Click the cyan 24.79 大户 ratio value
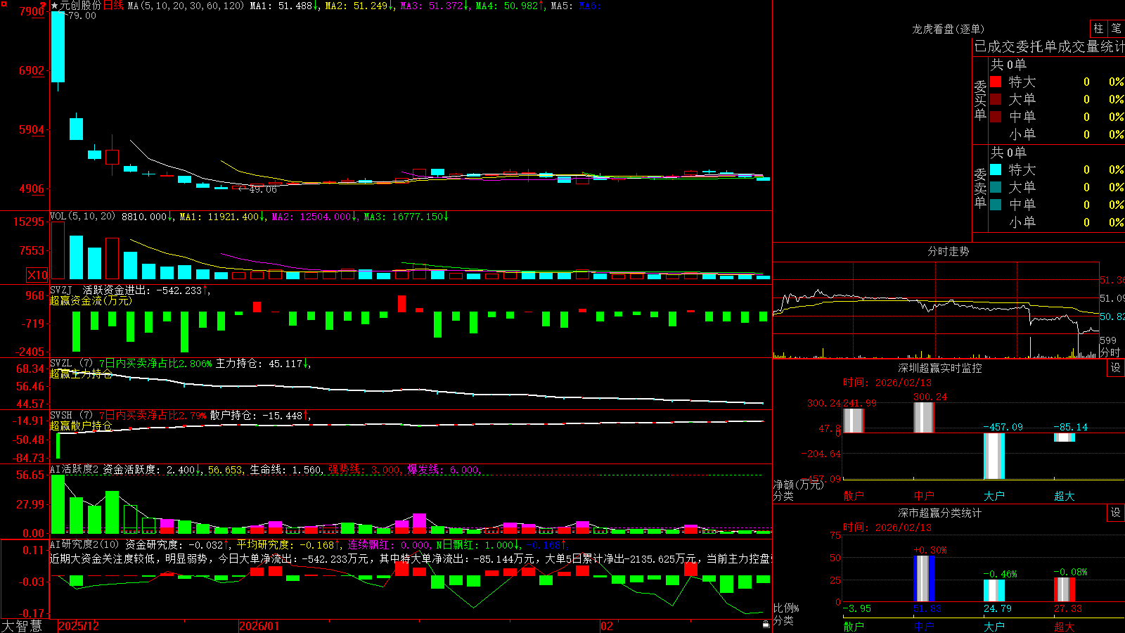This screenshot has height=633, width=1125. [997, 608]
